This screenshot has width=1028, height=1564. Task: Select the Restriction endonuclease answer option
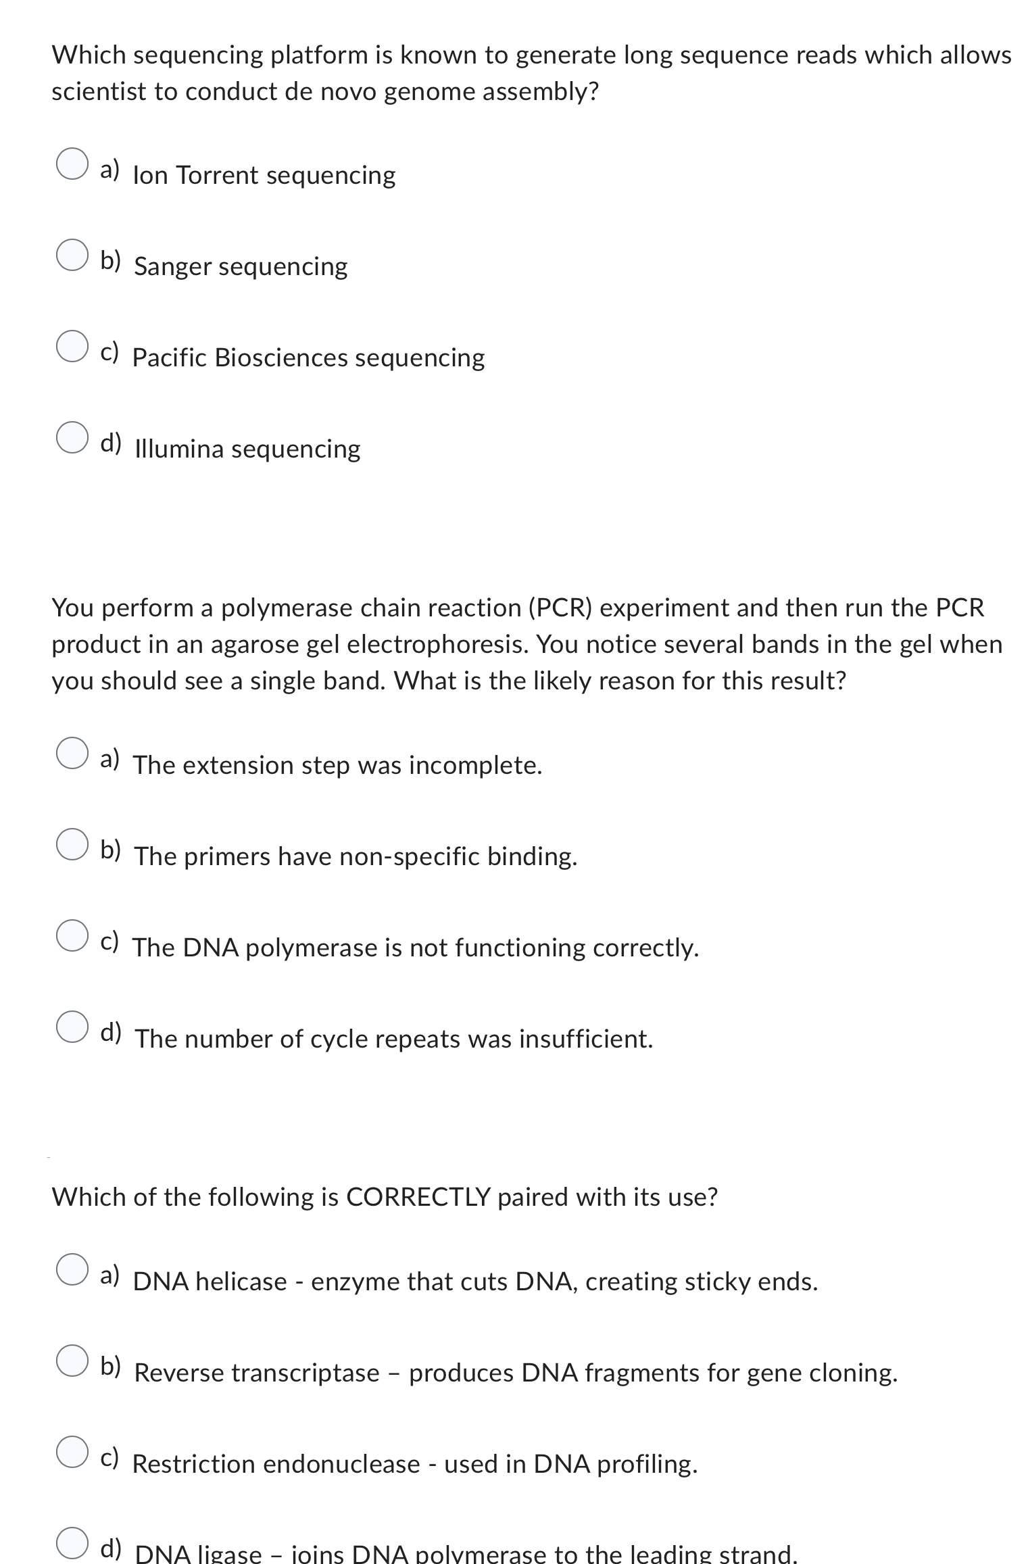coord(72,1453)
